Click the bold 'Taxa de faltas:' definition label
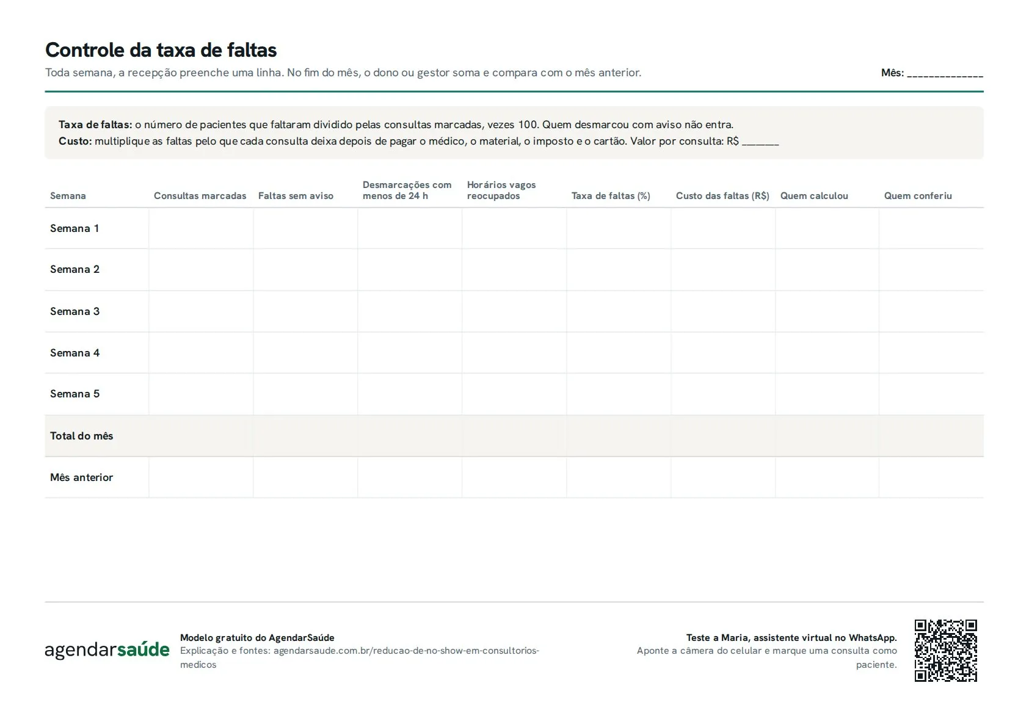 pos(95,125)
